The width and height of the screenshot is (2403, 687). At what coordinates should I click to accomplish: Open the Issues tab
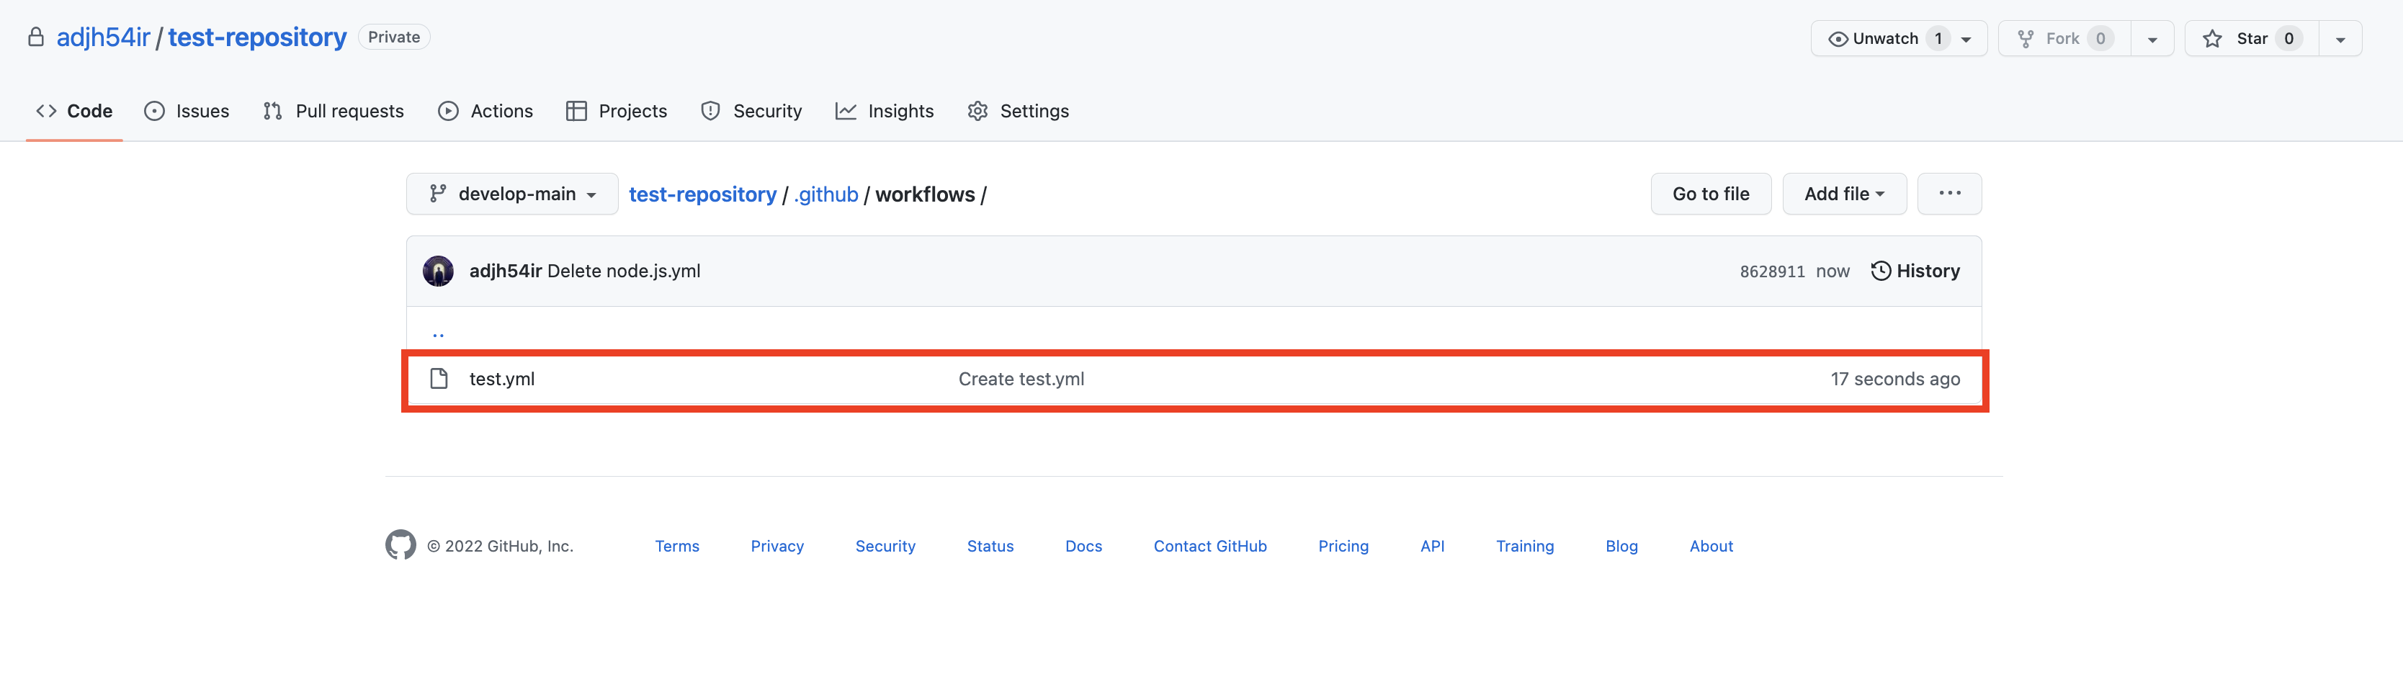tap(187, 111)
